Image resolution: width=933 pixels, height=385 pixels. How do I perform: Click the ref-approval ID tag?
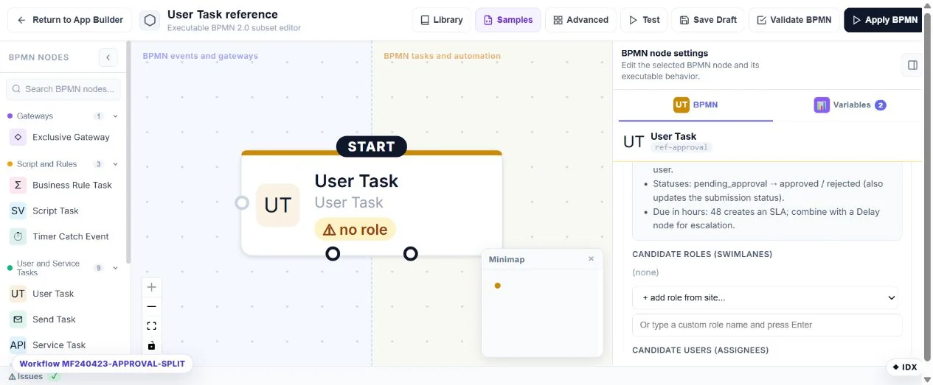(x=681, y=147)
